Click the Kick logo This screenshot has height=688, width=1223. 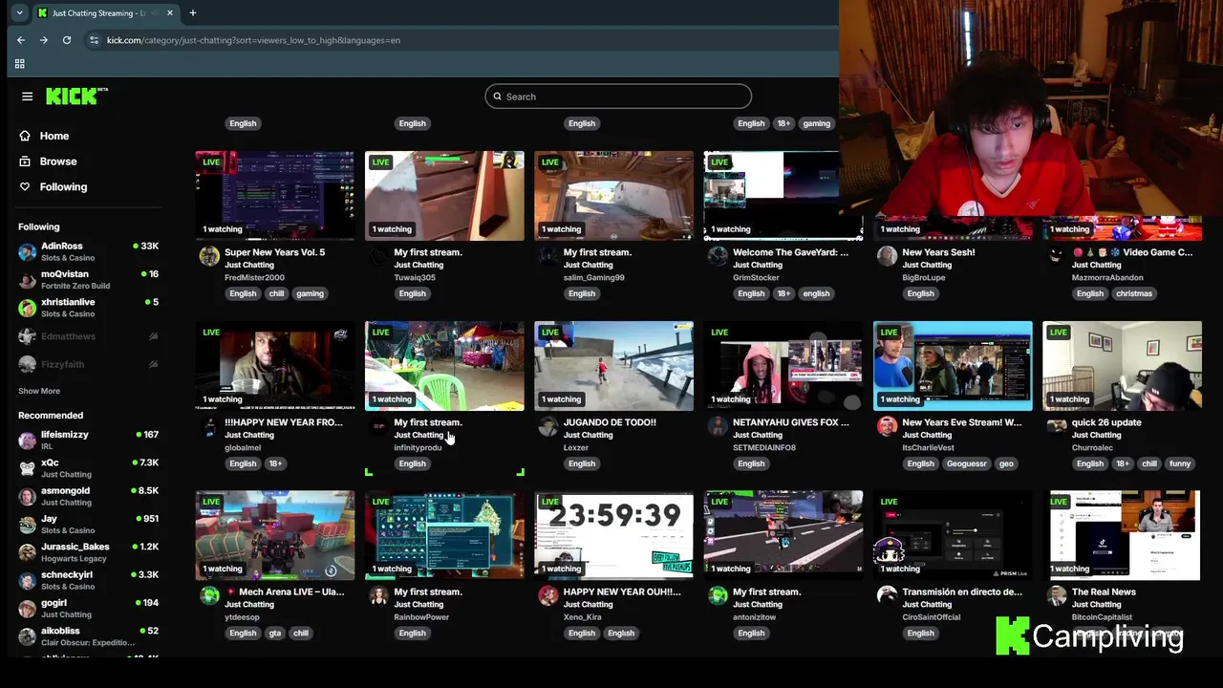coord(76,96)
